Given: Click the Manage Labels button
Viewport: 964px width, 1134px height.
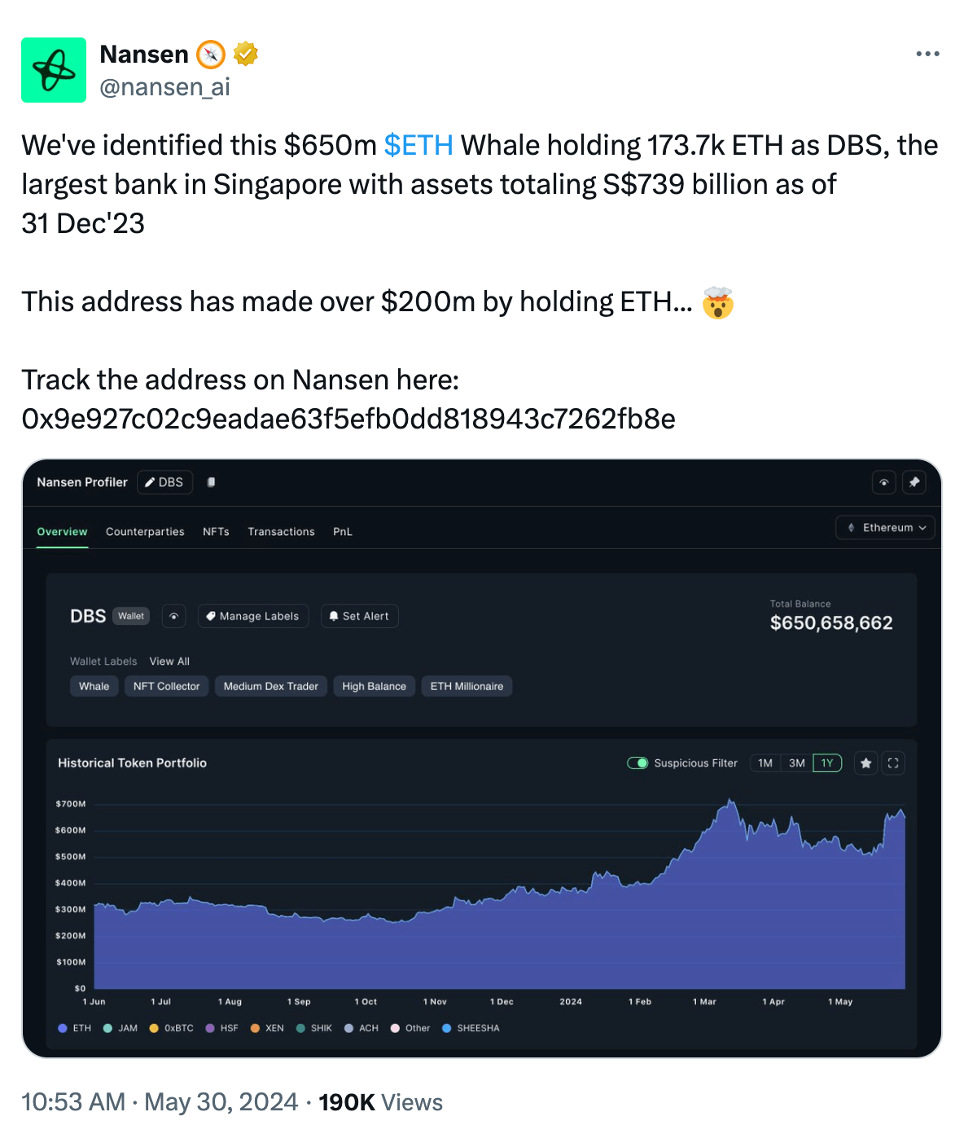Looking at the screenshot, I should point(253,617).
